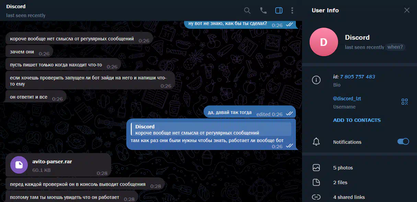Jump to the quoted Discord reply message

(x=211, y=129)
